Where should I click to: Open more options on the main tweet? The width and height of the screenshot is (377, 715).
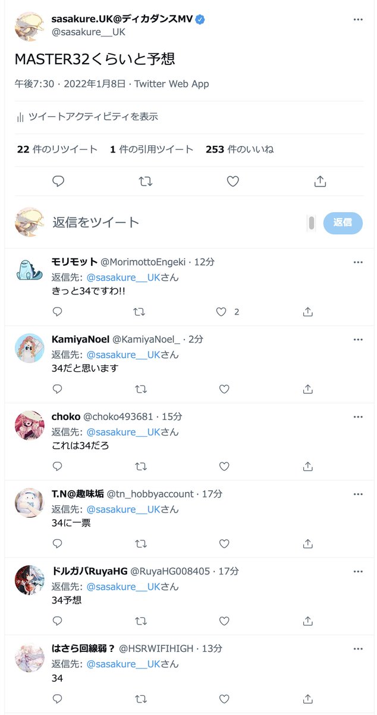[357, 20]
